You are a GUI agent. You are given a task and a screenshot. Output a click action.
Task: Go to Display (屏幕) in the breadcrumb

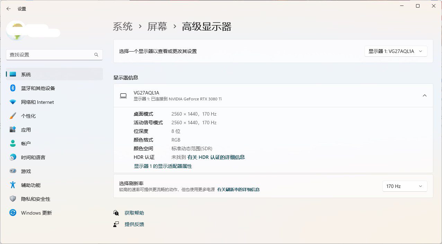pyautogui.click(x=157, y=27)
